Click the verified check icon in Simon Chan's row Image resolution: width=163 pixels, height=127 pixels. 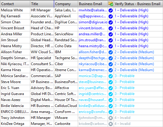point(111,22)
